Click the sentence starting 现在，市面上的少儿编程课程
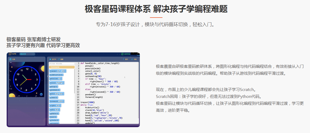 (206, 90)
